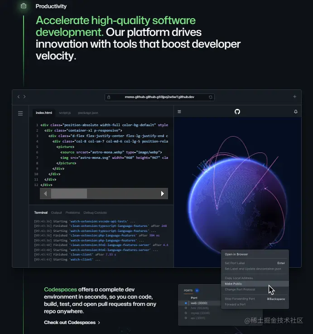This screenshot has width=313, height=334.
Task: Click the browser back arrow
Action: (x=19, y=97)
